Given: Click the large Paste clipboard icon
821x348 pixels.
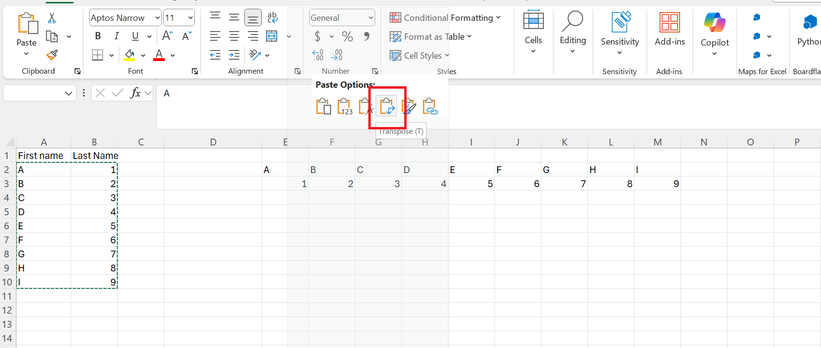Looking at the screenshot, I should point(28,23).
